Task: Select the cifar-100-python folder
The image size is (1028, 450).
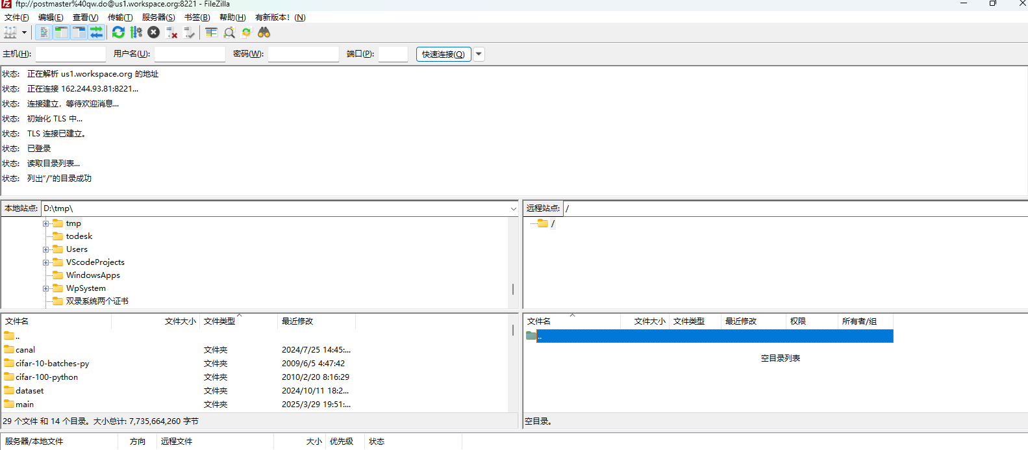Action: pyautogui.click(x=47, y=377)
